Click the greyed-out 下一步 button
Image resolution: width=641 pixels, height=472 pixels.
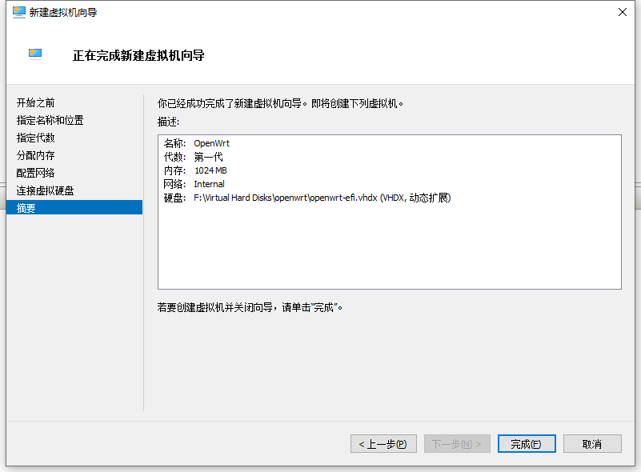tap(457, 444)
